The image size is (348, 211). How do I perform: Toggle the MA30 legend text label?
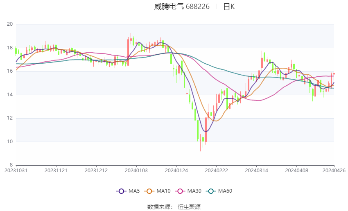click(194, 191)
